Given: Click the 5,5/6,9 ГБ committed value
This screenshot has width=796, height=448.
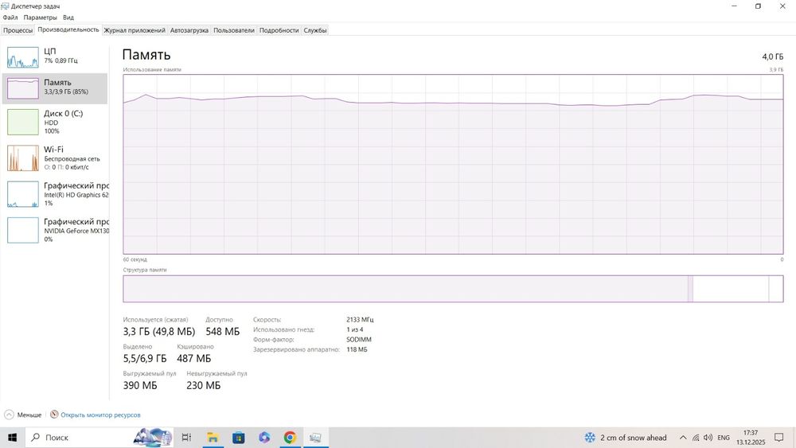Looking at the screenshot, I should 145,358.
